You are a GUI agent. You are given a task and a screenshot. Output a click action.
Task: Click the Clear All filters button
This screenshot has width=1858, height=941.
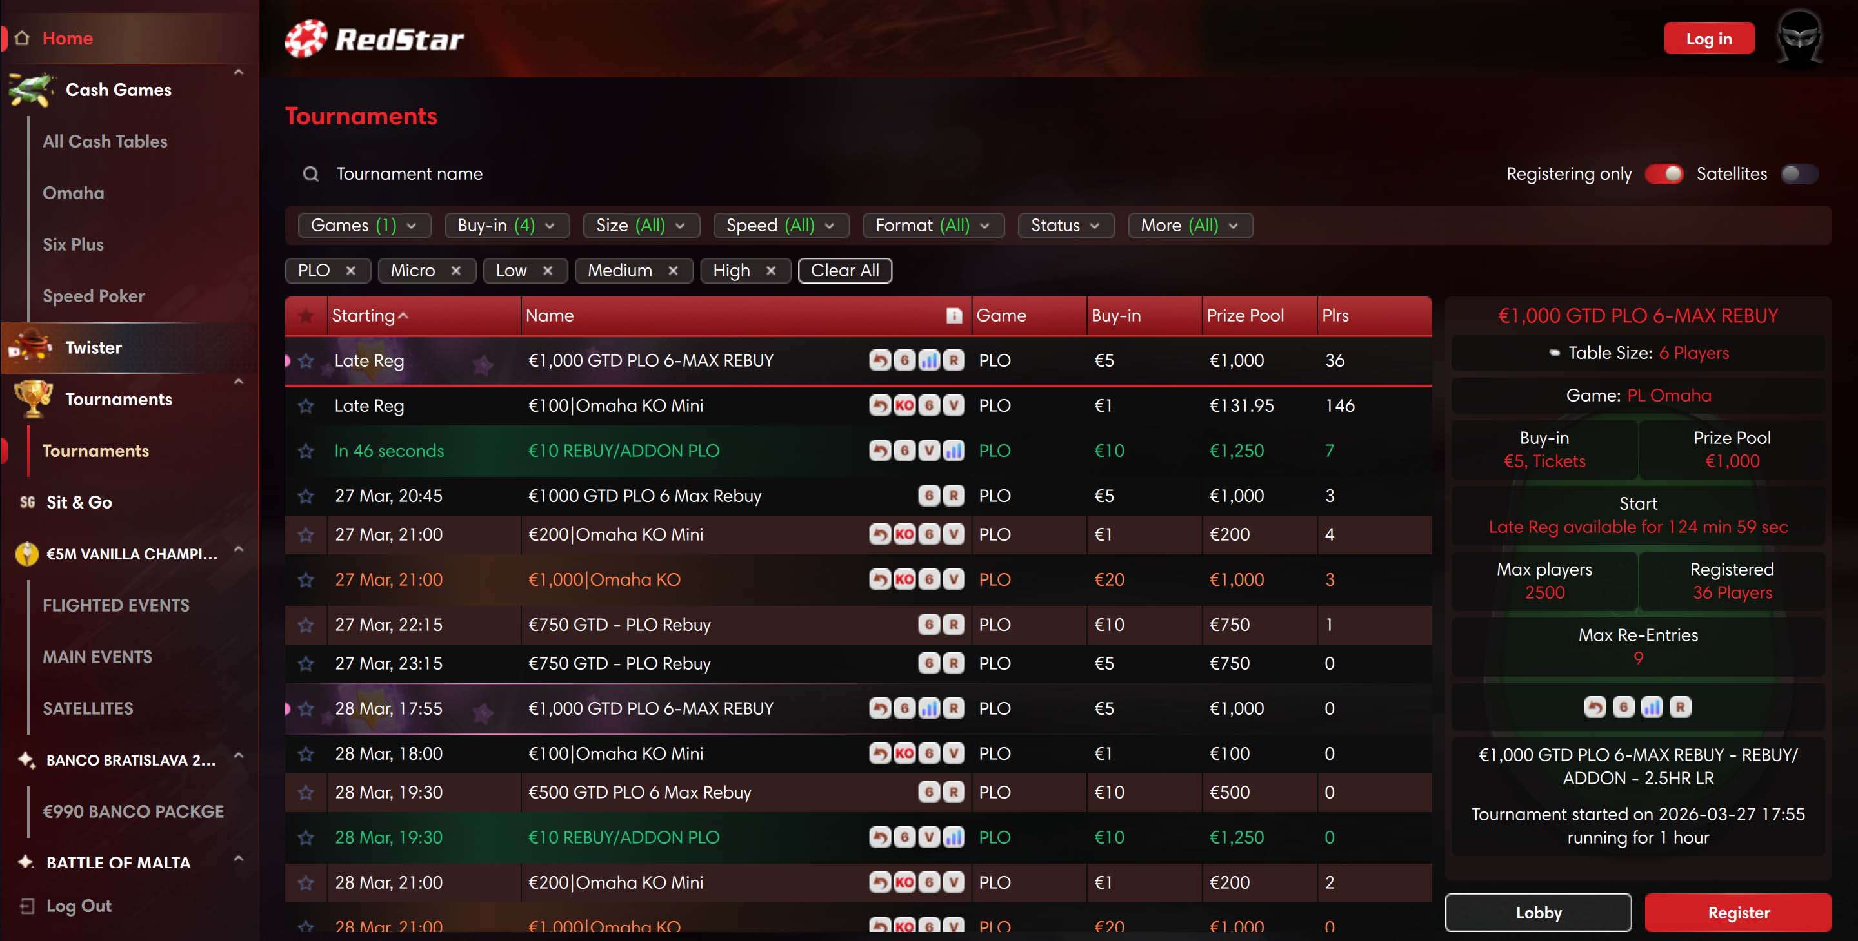pyautogui.click(x=844, y=270)
